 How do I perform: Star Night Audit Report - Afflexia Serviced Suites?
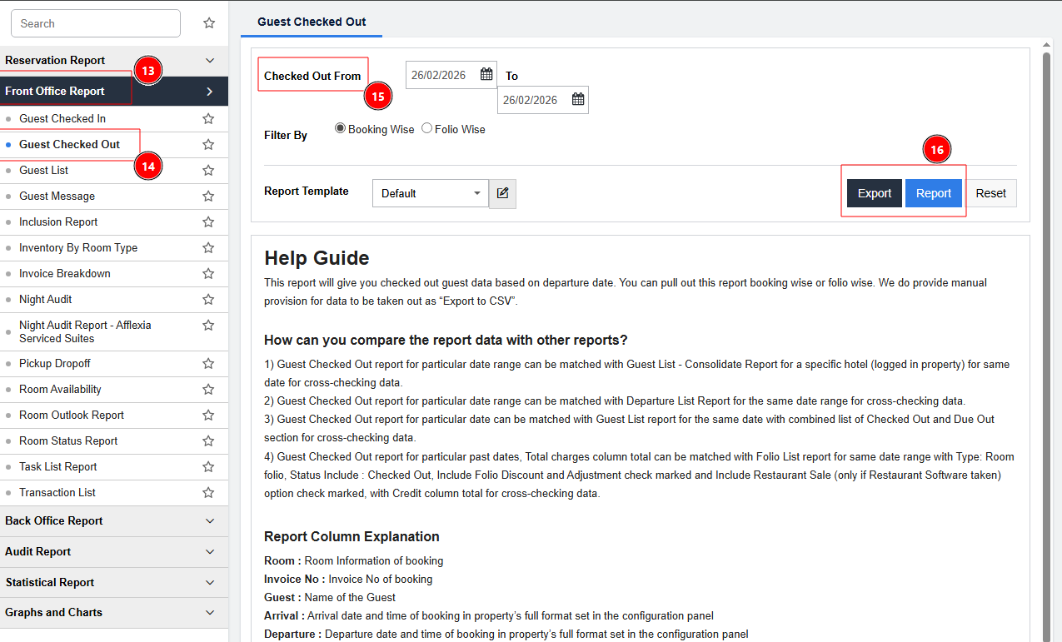point(208,326)
